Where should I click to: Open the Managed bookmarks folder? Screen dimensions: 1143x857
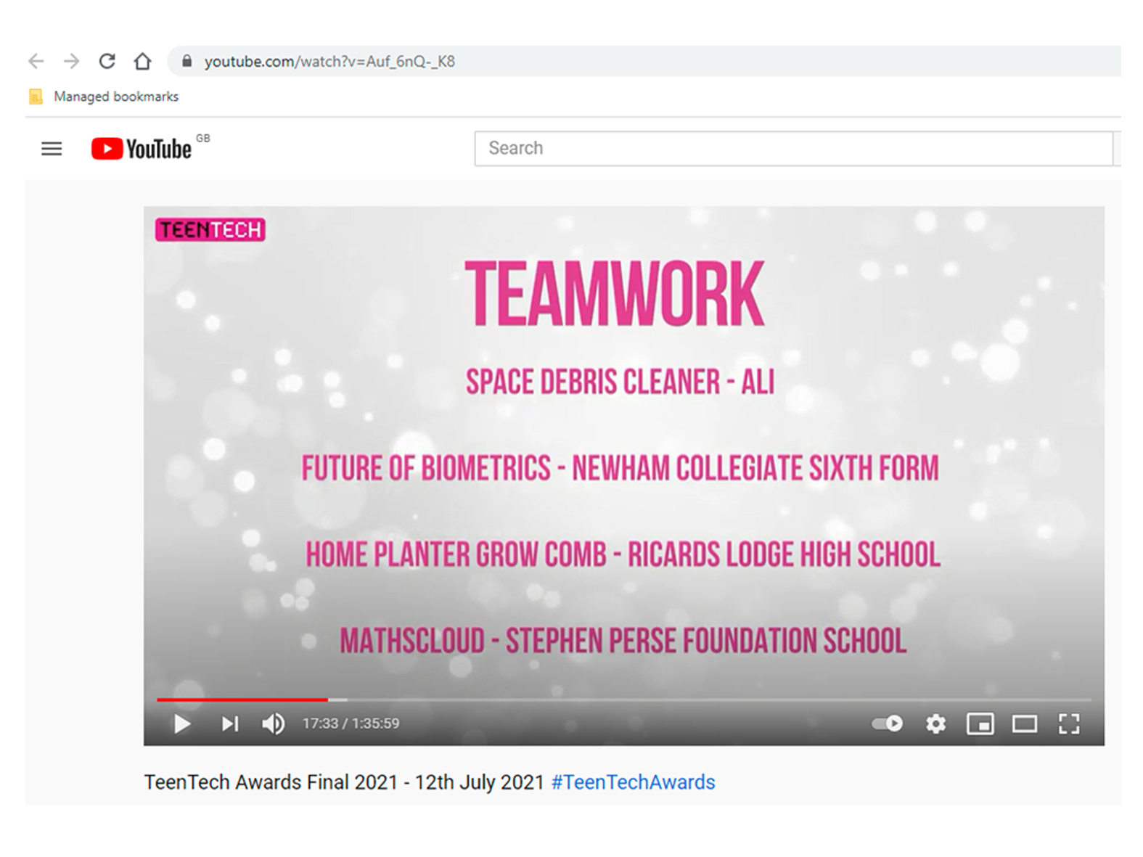pos(104,97)
